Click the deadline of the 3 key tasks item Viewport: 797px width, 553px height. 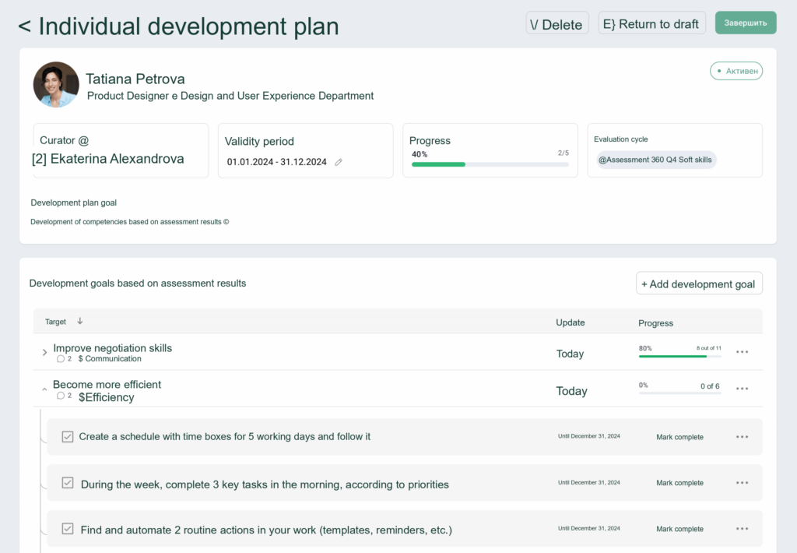[x=589, y=482]
